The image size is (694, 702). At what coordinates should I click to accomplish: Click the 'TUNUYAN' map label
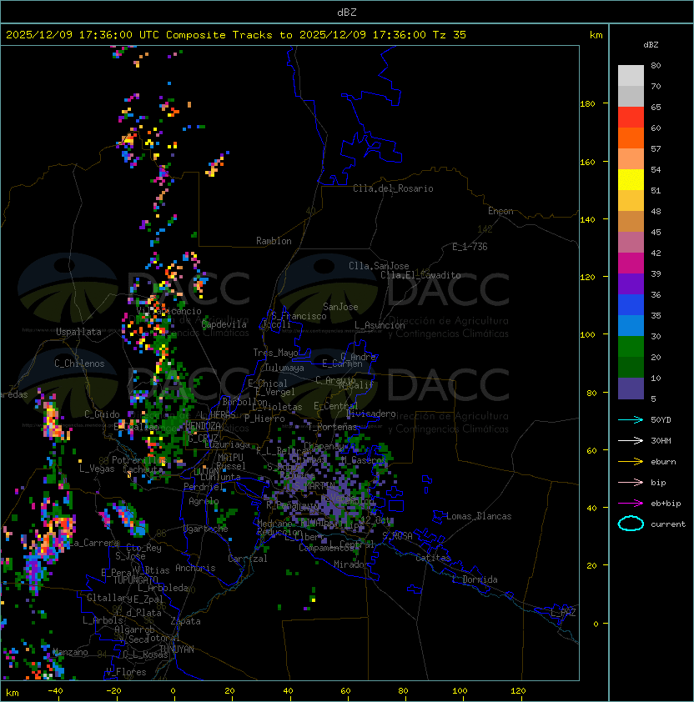(x=177, y=649)
